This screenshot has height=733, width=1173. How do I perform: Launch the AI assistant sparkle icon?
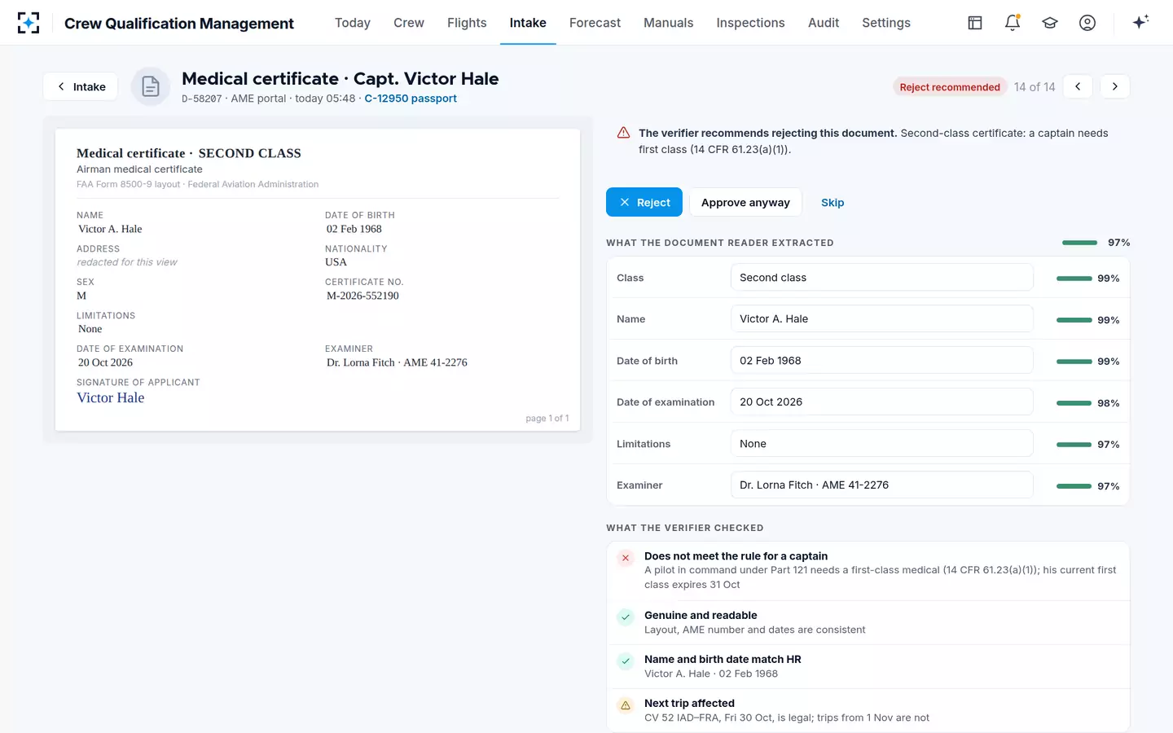pyautogui.click(x=1140, y=22)
